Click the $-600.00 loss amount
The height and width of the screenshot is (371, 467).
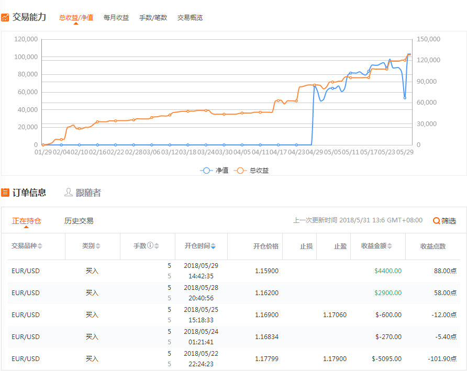point(388,315)
